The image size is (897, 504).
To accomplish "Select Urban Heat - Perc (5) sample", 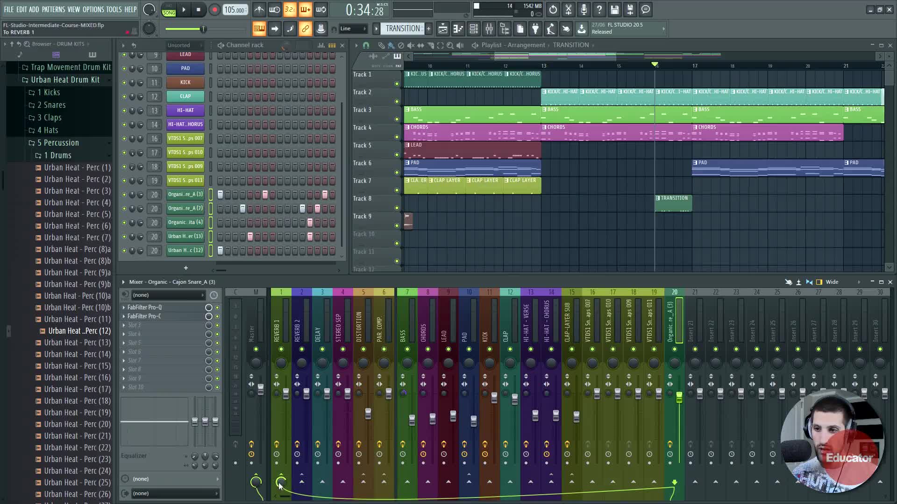I will pos(77,214).
